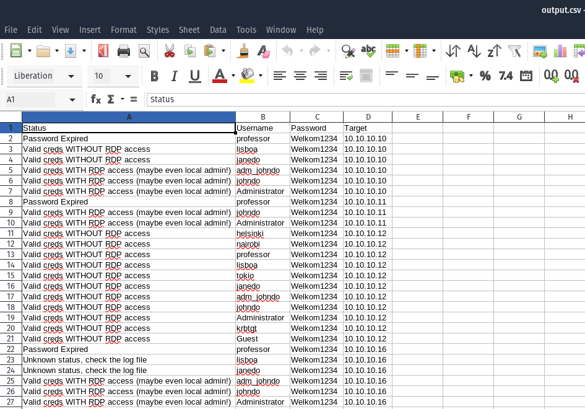Insert chart from toolbar

tap(560, 51)
